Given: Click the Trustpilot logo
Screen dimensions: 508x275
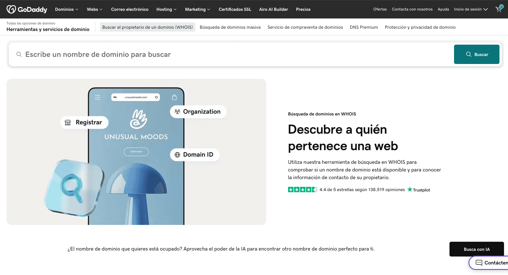Looking at the screenshot, I should tap(419, 190).
